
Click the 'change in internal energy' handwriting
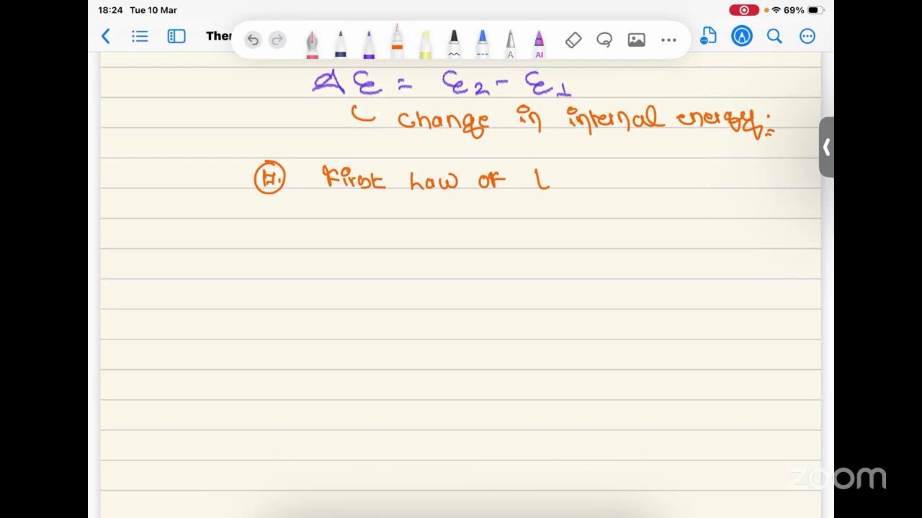[585, 122]
